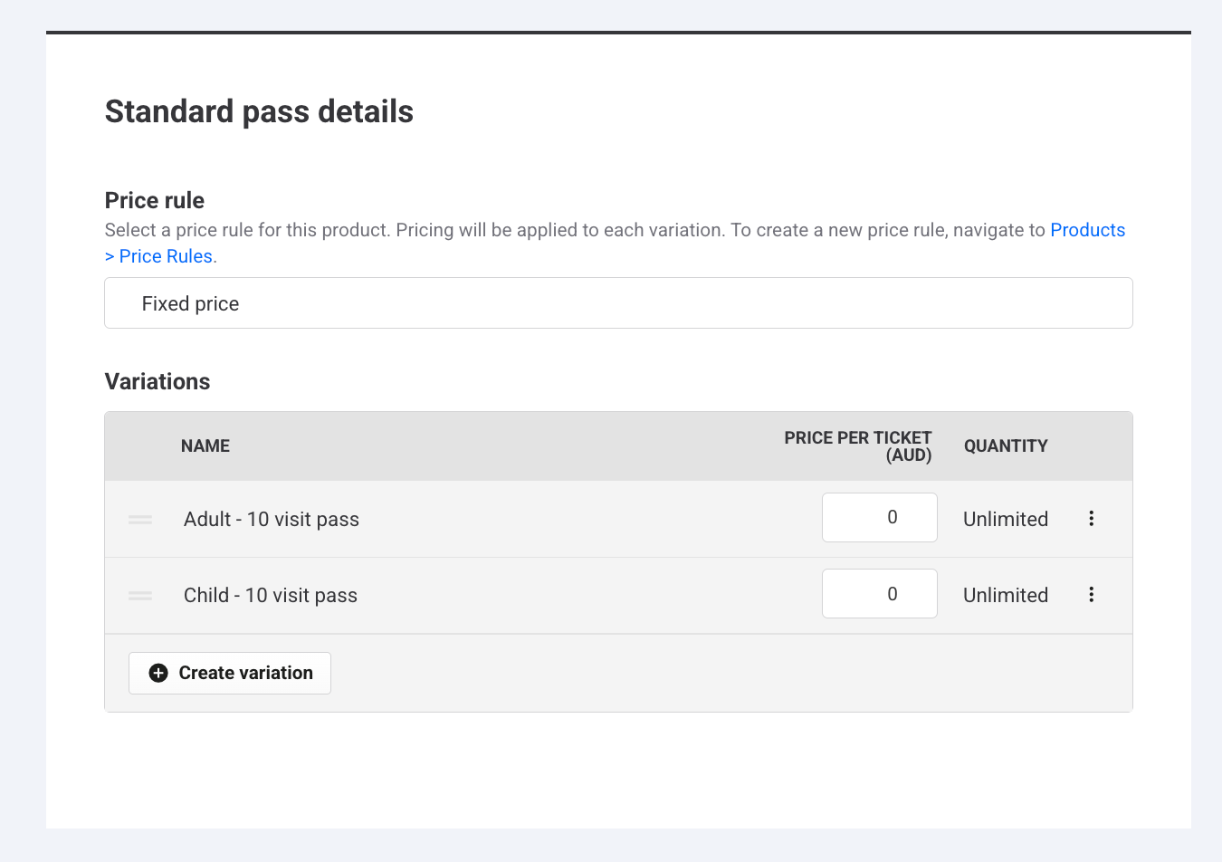Select the Child pass Unlimited quantity
Image resolution: width=1222 pixels, height=862 pixels.
tap(1005, 595)
